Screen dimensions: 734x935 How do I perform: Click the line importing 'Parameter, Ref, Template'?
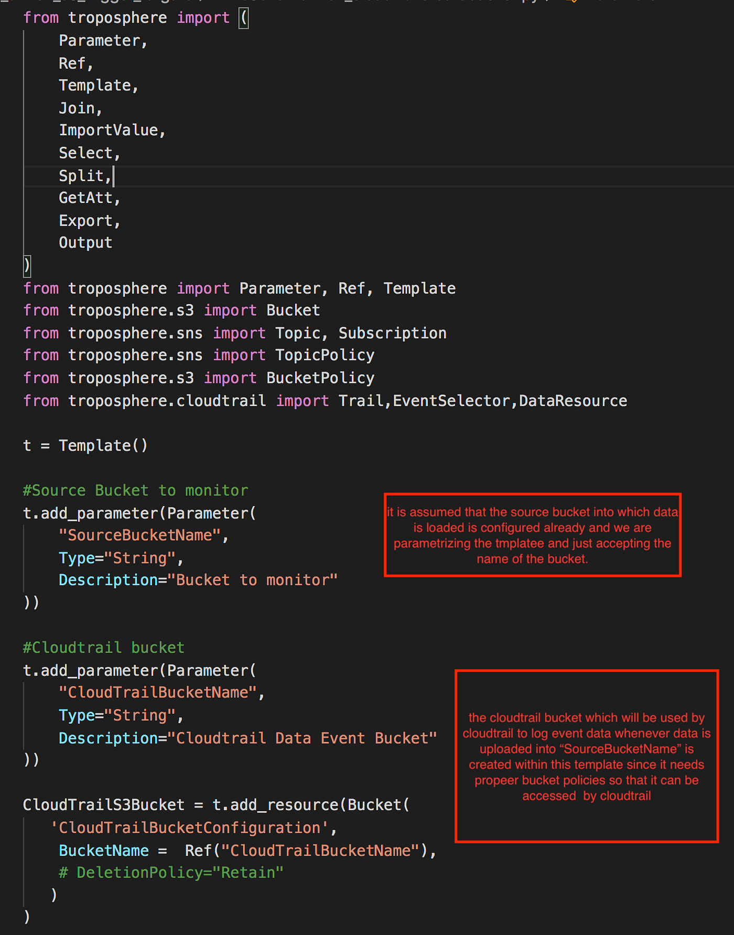[x=240, y=288]
